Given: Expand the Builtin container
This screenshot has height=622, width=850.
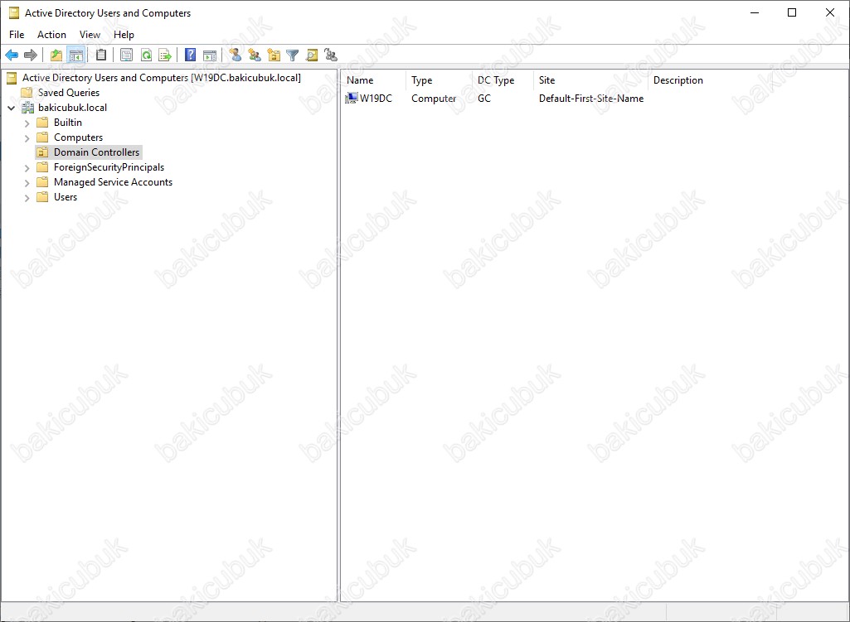Looking at the screenshot, I should click(x=27, y=123).
